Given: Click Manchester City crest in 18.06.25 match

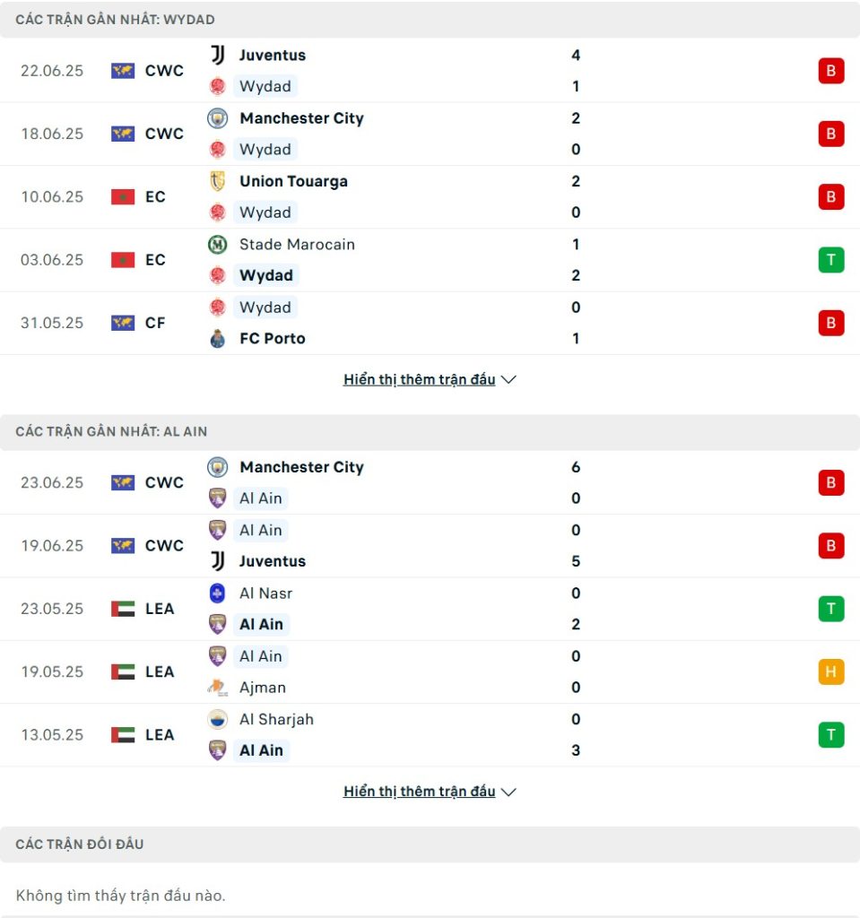Looking at the screenshot, I should [x=217, y=118].
